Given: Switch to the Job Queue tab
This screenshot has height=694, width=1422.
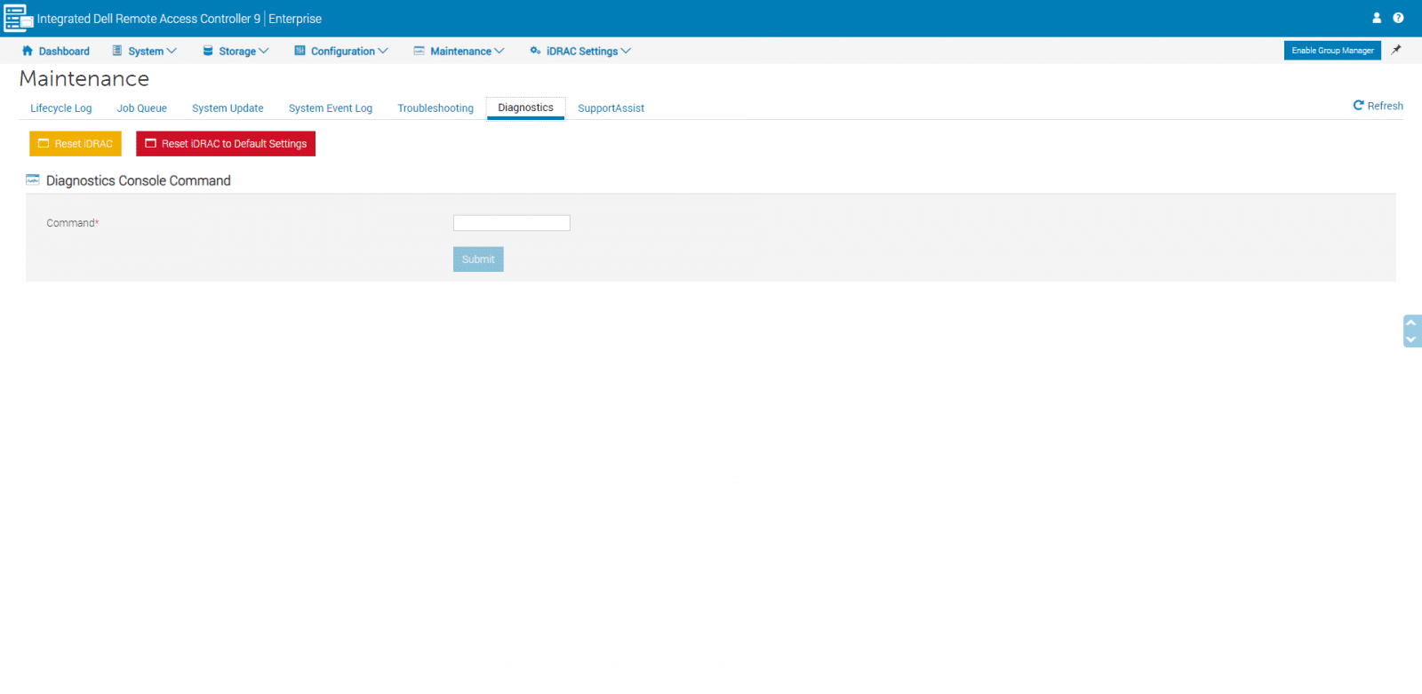Looking at the screenshot, I should 142,108.
